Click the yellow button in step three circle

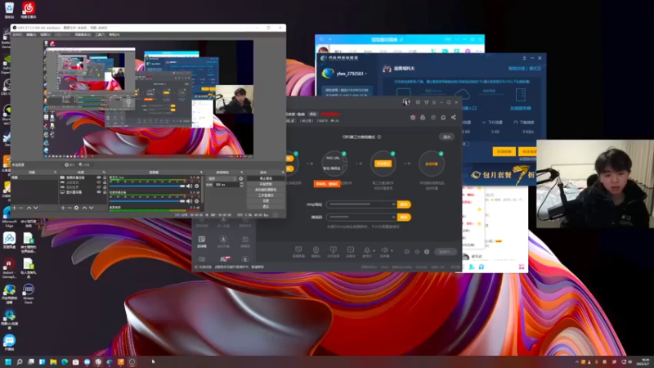(x=383, y=164)
